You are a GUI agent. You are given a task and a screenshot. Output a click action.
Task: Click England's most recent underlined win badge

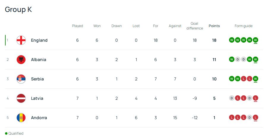point(256,40)
